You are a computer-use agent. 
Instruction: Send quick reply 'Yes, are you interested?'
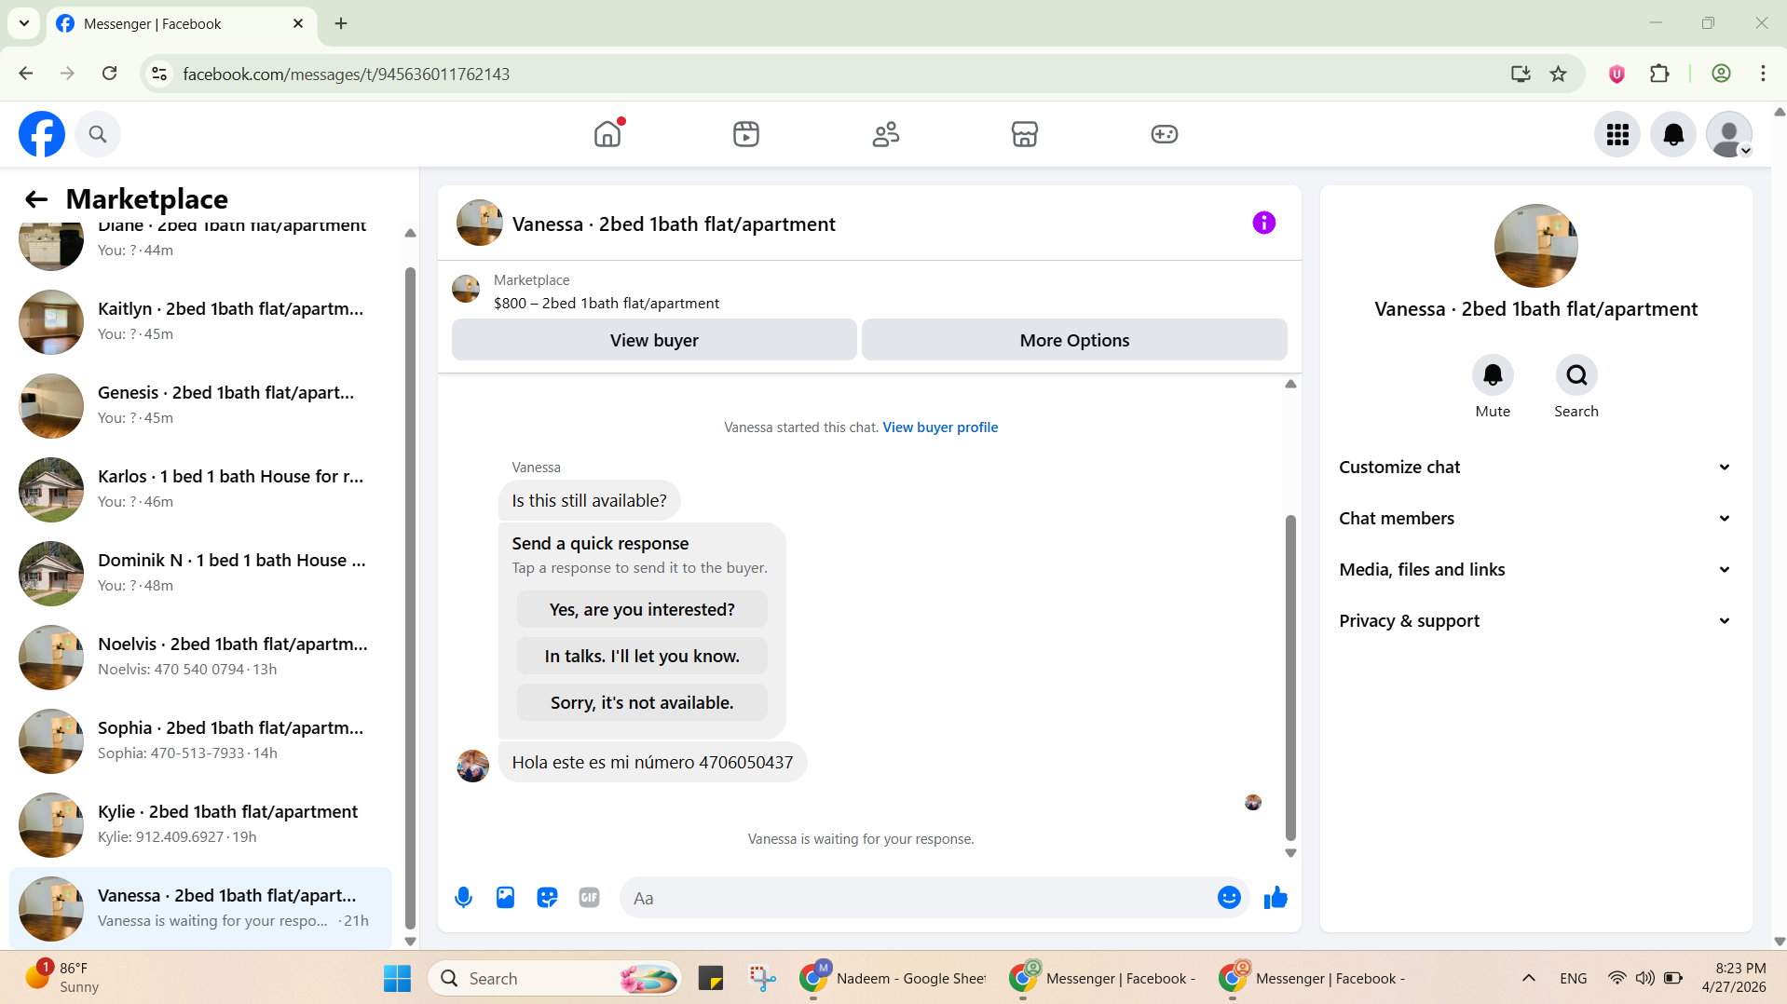pos(642,610)
